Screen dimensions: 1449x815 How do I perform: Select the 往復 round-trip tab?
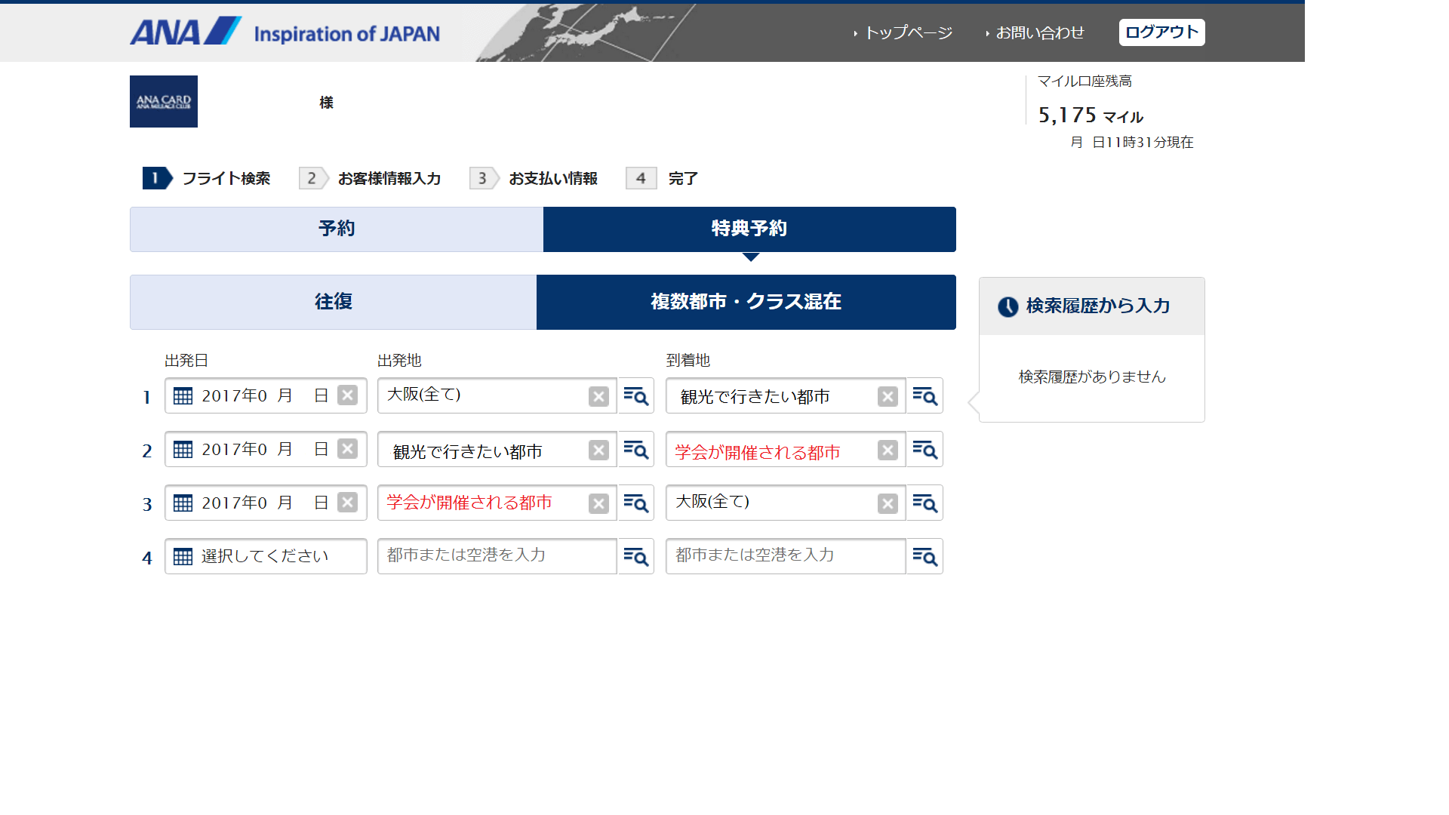pos(333,303)
